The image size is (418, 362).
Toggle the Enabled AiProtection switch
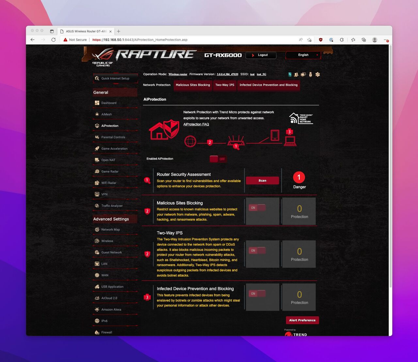click(x=218, y=159)
